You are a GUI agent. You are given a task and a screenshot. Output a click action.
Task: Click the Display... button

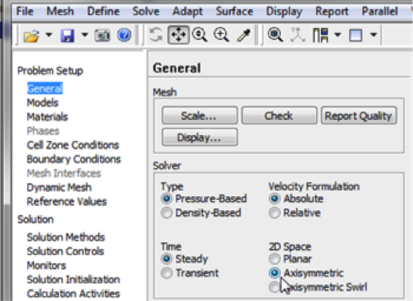(199, 137)
